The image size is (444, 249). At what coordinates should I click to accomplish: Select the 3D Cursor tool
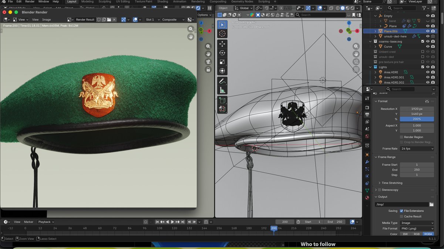pos(222,34)
